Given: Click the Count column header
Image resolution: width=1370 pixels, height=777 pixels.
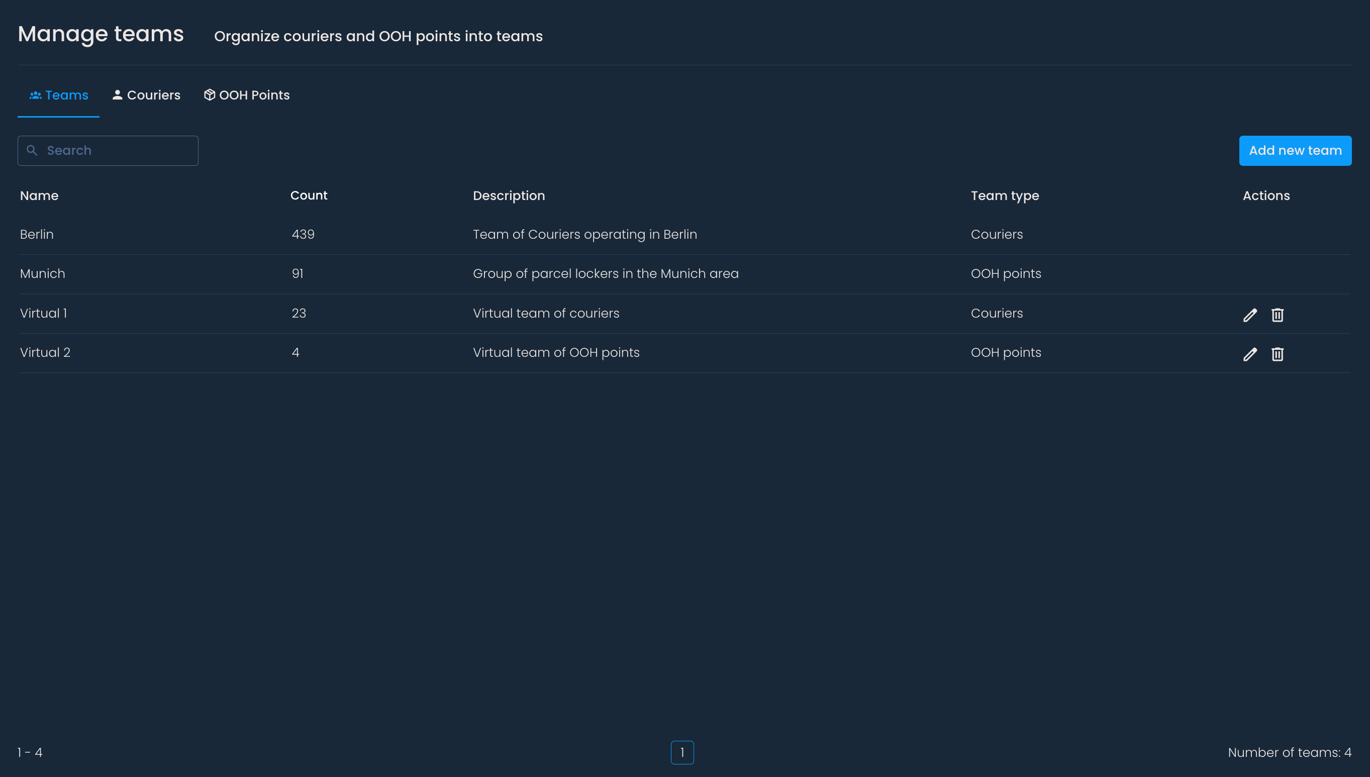Looking at the screenshot, I should (309, 196).
